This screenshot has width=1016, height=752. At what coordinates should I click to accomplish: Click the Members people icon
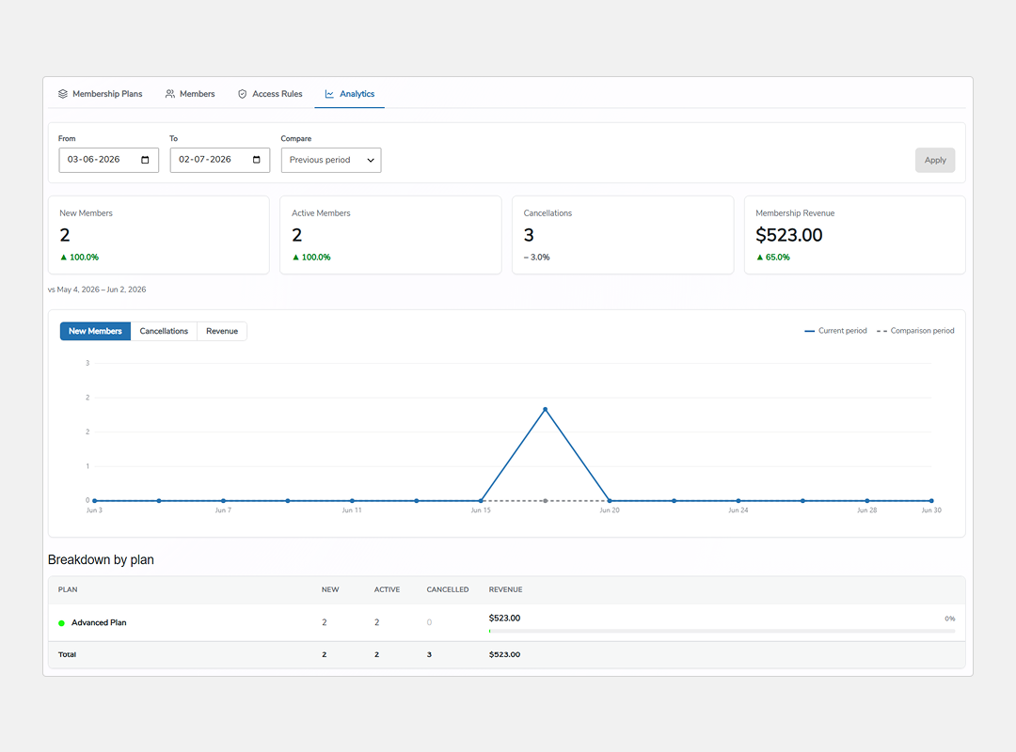(169, 94)
